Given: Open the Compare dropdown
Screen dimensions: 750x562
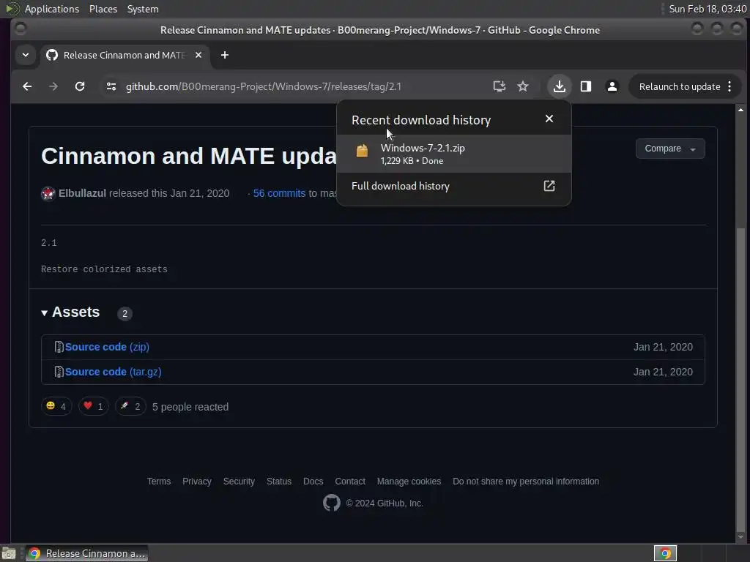Looking at the screenshot, I should point(669,149).
